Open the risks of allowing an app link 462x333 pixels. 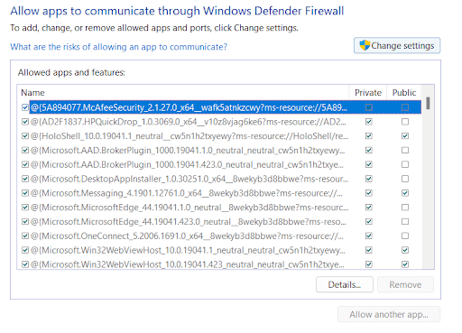pyautogui.click(x=119, y=47)
